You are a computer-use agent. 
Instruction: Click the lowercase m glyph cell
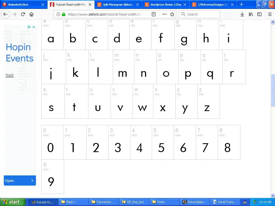124,67
